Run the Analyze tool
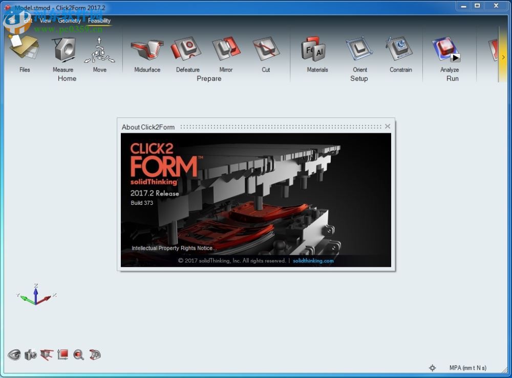 pos(449,50)
